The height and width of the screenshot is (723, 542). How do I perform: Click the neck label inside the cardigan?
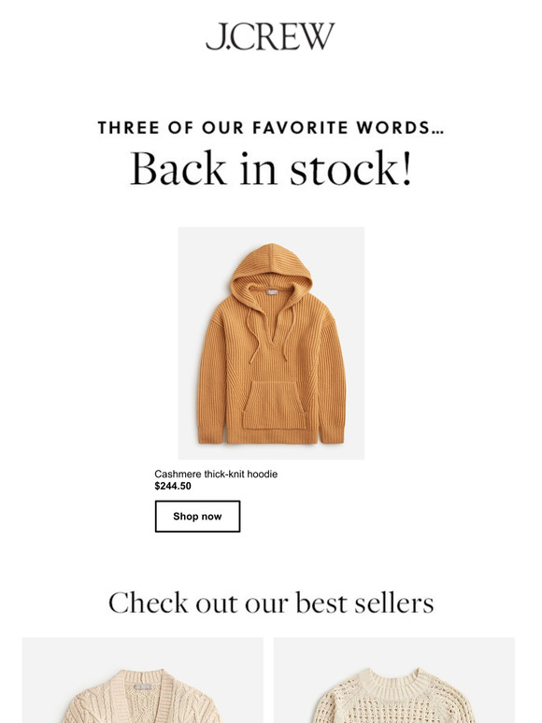pos(143,687)
